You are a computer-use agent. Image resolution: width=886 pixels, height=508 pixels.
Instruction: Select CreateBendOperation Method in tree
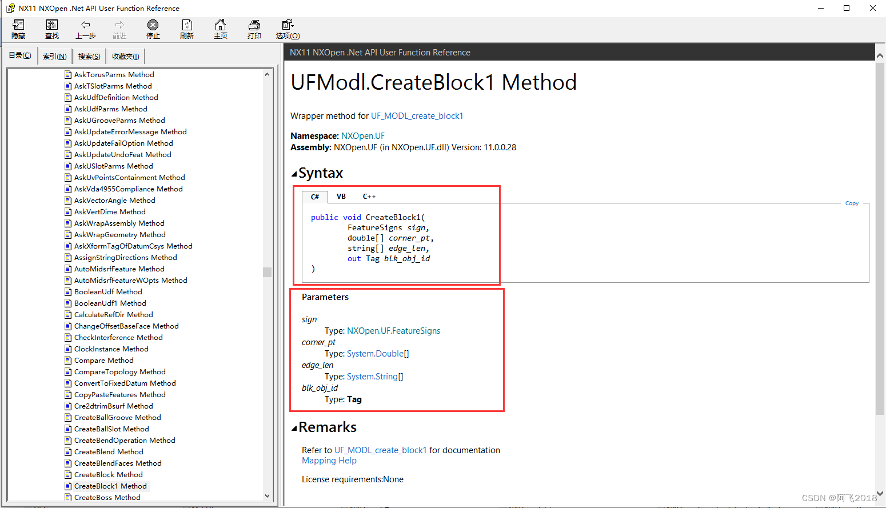pyautogui.click(x=125, y=441)
